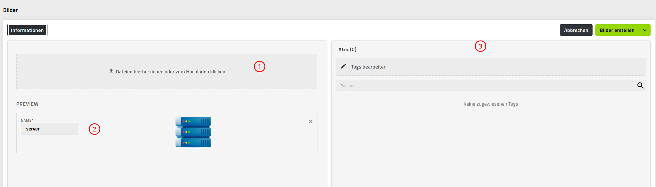Click the blue server rack image

(194, 132)
